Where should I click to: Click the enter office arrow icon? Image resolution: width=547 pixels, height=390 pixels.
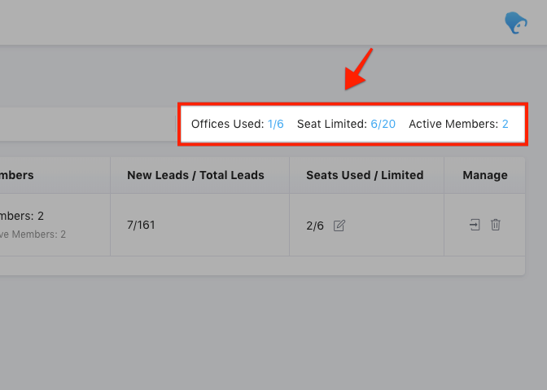(x=475, y=225)
